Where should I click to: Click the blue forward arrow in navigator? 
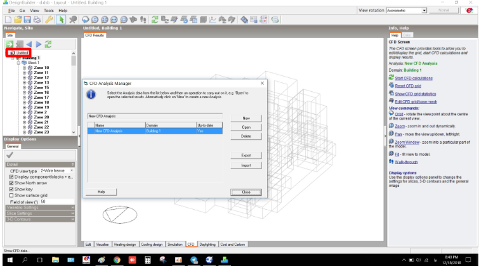tap(39, 44)
